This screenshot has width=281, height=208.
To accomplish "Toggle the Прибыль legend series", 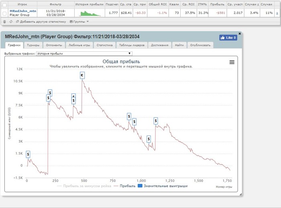I will 124,186.
